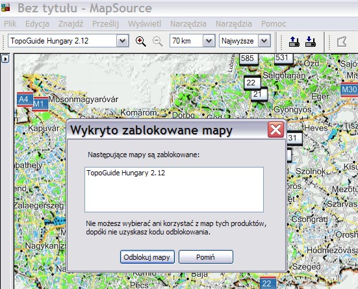Click Gyöngyös city label on map
358x289 pixels.
coord(292,110)
